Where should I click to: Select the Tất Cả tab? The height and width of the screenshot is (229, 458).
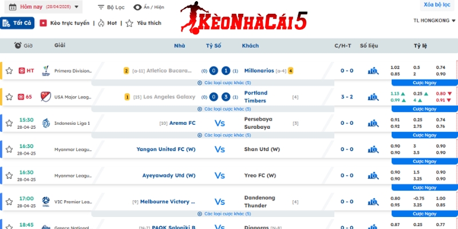click(x=18, y=23)
